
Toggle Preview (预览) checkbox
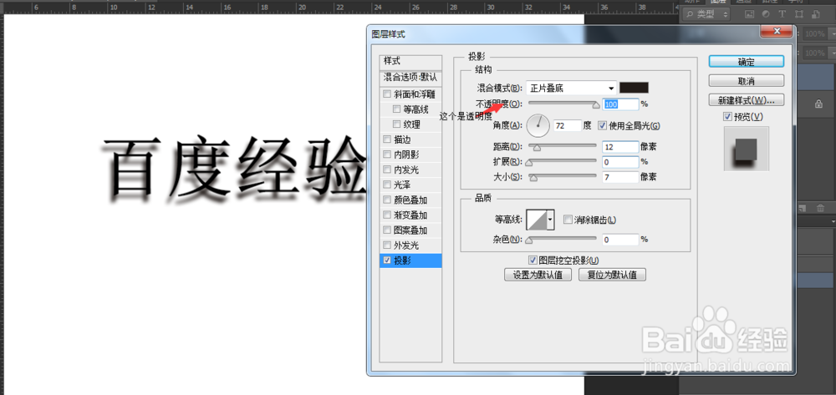click(x=728, y=117)
